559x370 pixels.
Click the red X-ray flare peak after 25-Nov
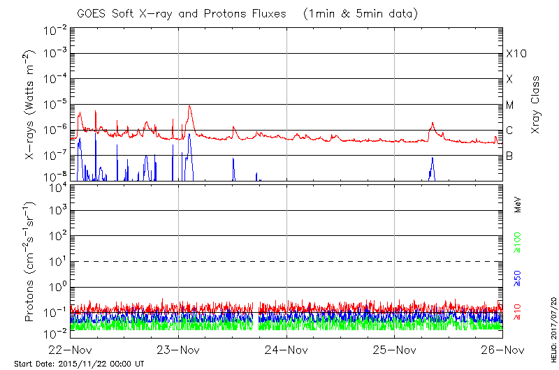(x=433, y=124)
